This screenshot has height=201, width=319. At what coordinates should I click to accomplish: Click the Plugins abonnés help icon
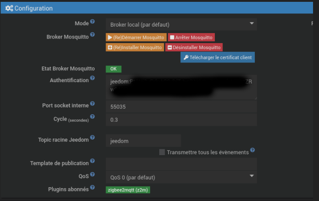pyautogui.click(x=92, y=187)
